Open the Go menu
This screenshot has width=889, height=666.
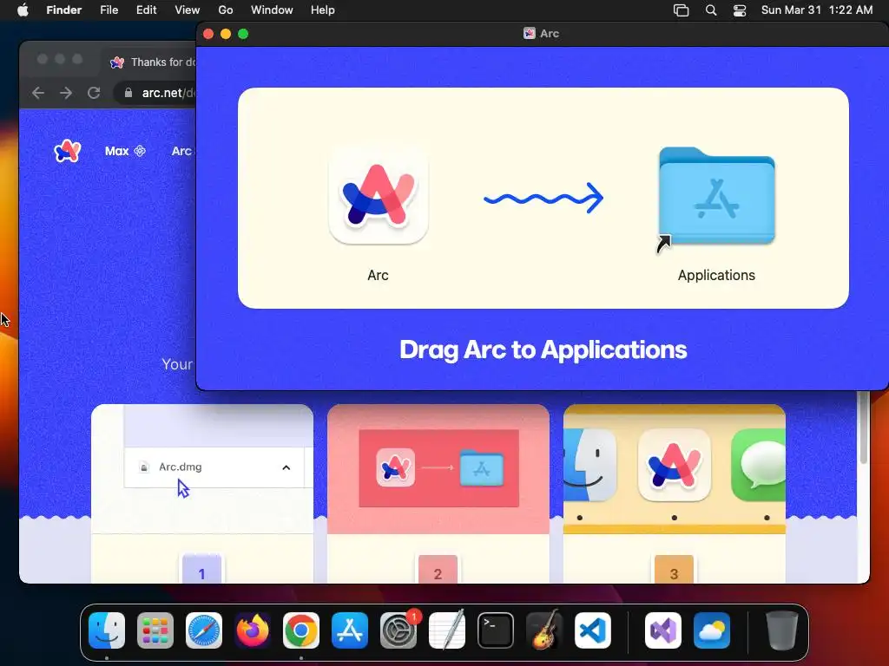(x=226, y=10)
